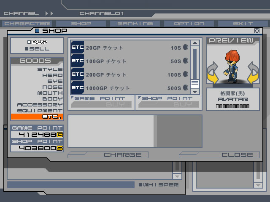Rotate avatar preview with right arrow
This screenshot has height=202, width=270.
click(x=252, y=72)
